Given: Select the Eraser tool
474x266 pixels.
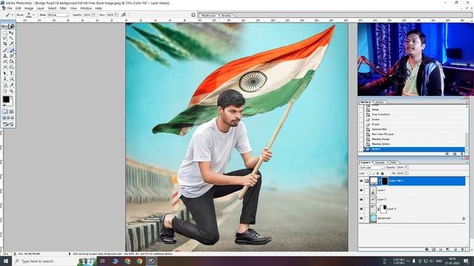Looking at the screenshot, I should (x=5, y=61).
